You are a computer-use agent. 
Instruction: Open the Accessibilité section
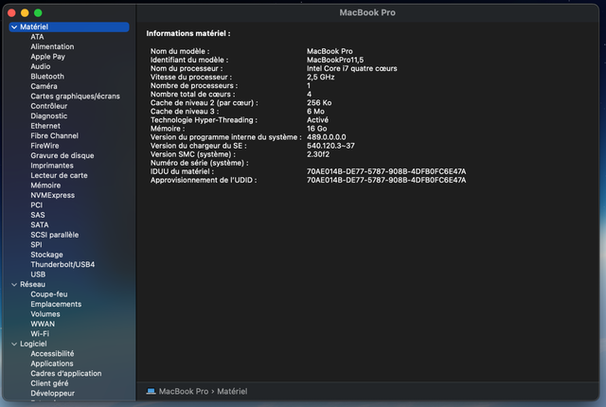click(x=52, y=354)
